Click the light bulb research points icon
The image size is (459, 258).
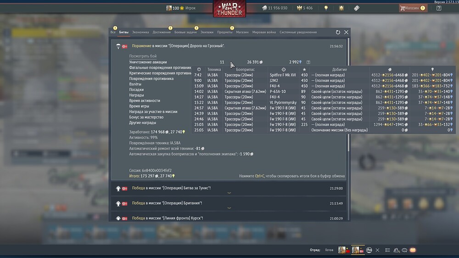(x=326, y=8)
